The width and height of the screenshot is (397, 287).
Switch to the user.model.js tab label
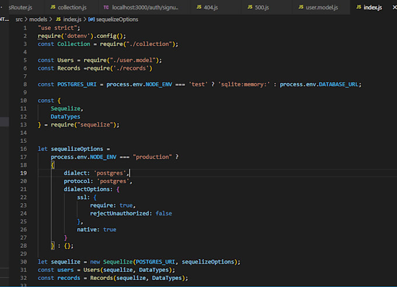(322, 7)
